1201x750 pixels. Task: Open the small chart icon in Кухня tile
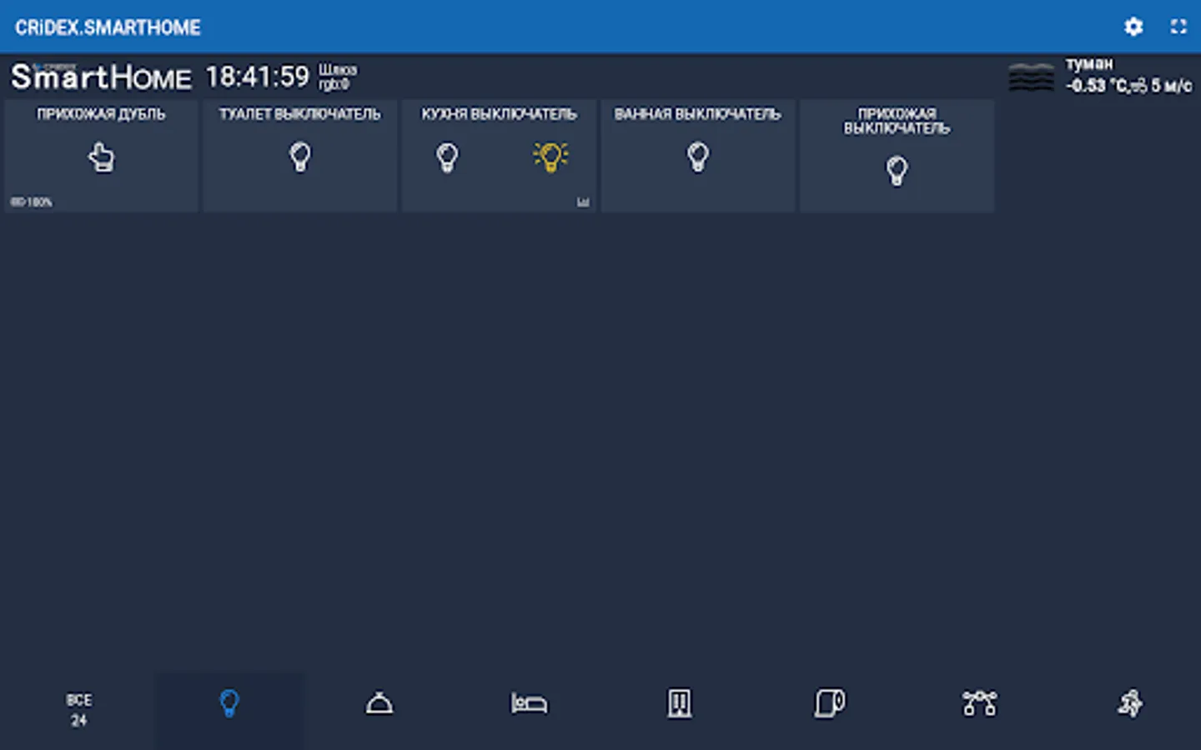(583, 202)
